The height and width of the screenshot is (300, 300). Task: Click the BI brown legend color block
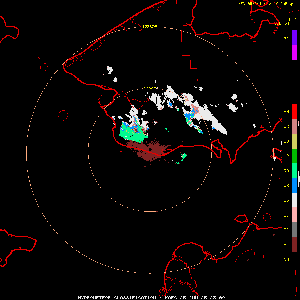click(294, 245)
